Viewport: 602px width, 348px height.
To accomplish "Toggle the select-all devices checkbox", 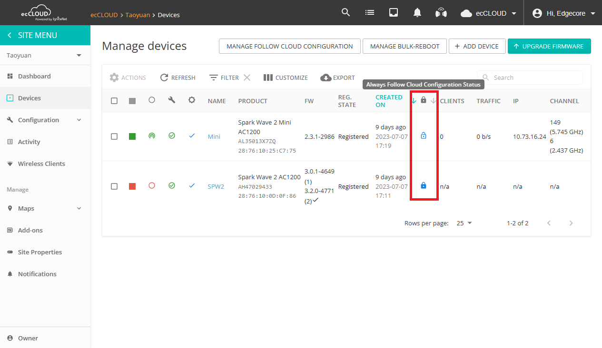I will (x=114, y=101).
